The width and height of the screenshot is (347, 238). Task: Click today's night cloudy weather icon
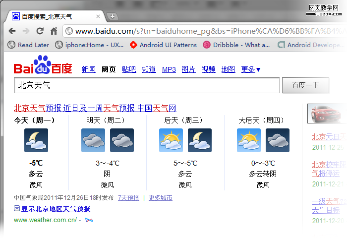coord(36,140)
